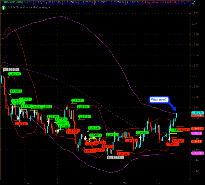The height and width of the screenshot is (185, 205).
Task: Click the blue arrow pointing at the latest candle
Action: coord(172,106)
